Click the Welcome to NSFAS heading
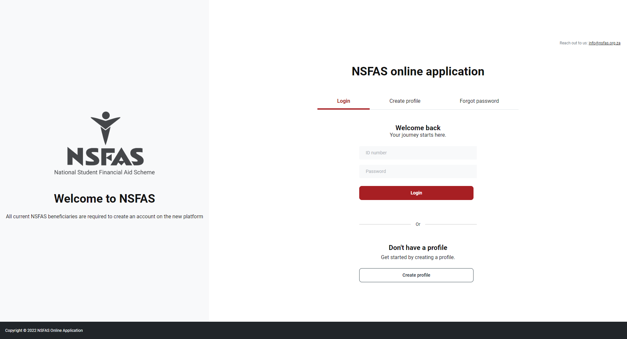This screenshot has height=339, width=627. pyautogui.click(x=104, y=198)
